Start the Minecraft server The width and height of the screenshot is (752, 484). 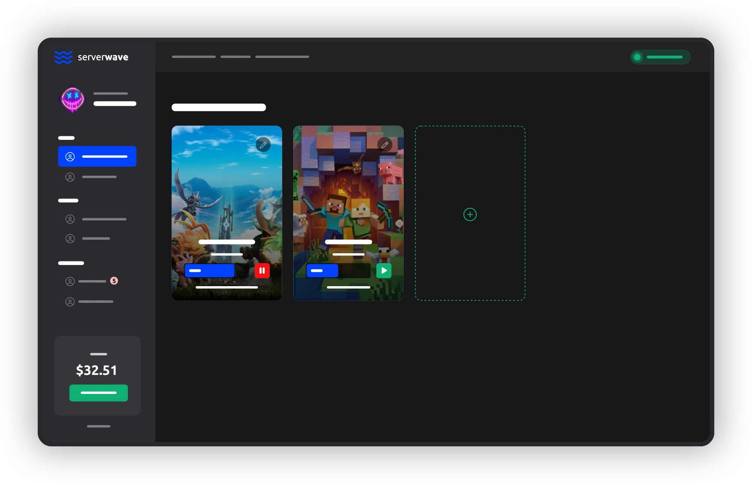pos(384,271)
